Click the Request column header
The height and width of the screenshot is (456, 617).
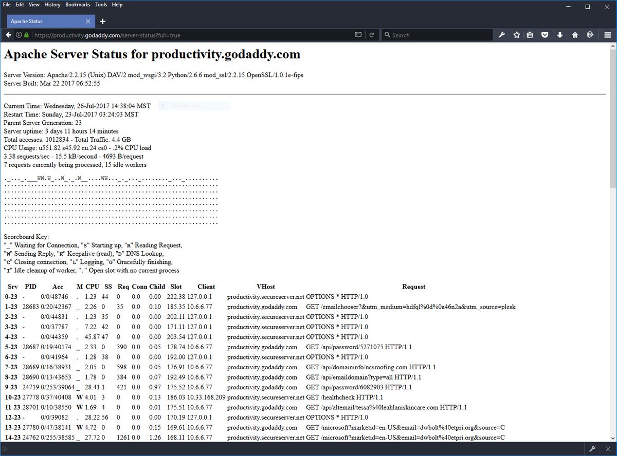tap(413, 287)
